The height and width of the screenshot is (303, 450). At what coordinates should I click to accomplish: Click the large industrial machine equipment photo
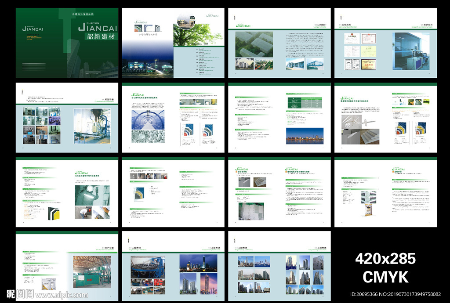92,126
